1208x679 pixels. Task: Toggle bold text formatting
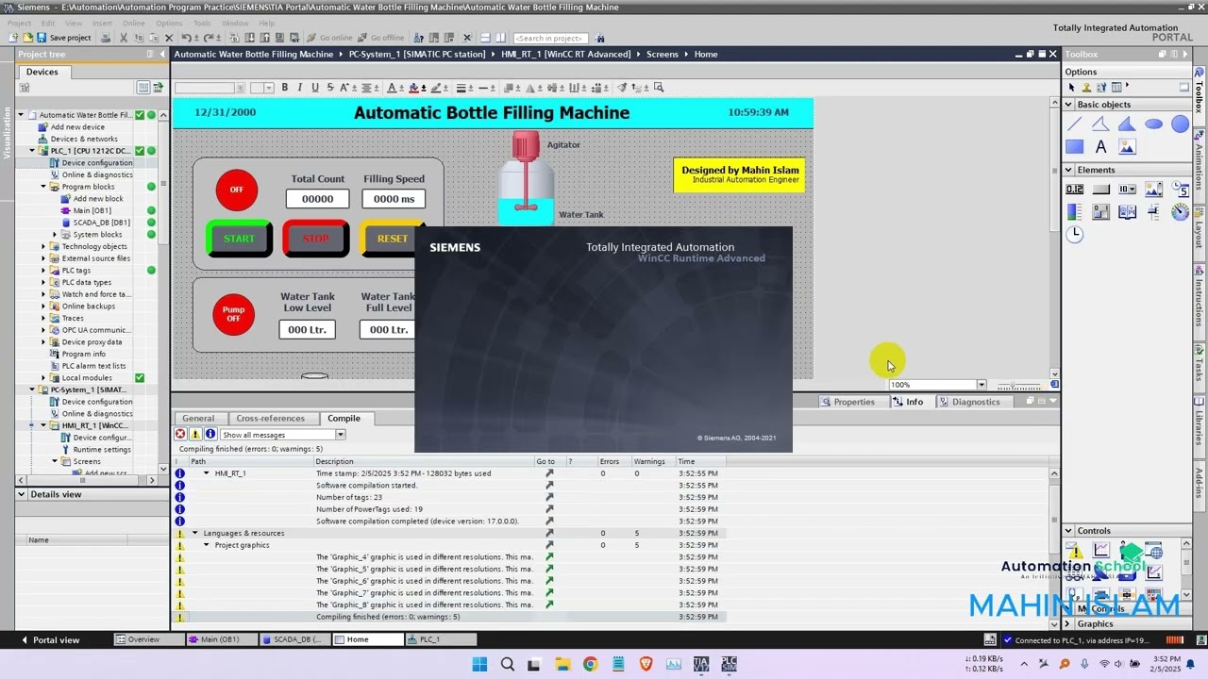(x=285, y=88)
